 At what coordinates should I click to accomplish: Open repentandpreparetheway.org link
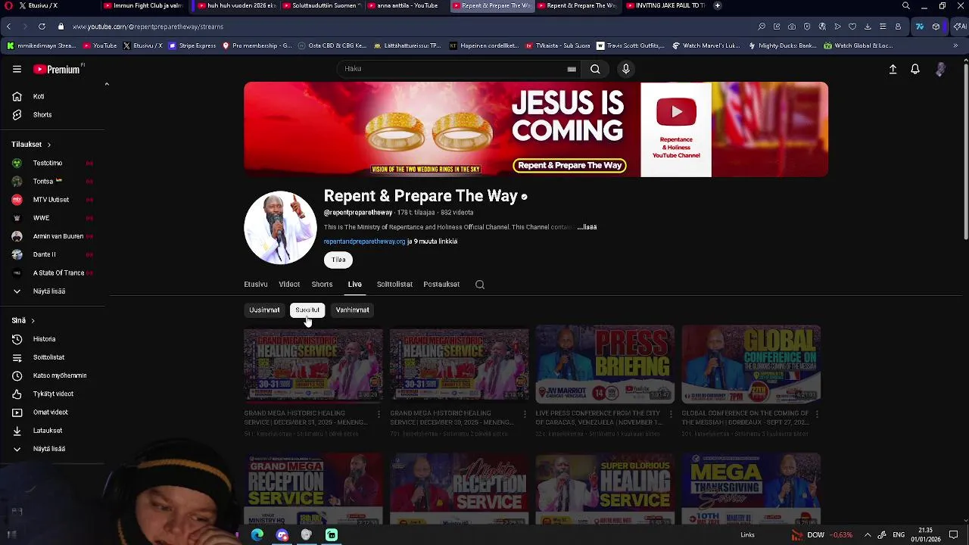pos(364,241)
